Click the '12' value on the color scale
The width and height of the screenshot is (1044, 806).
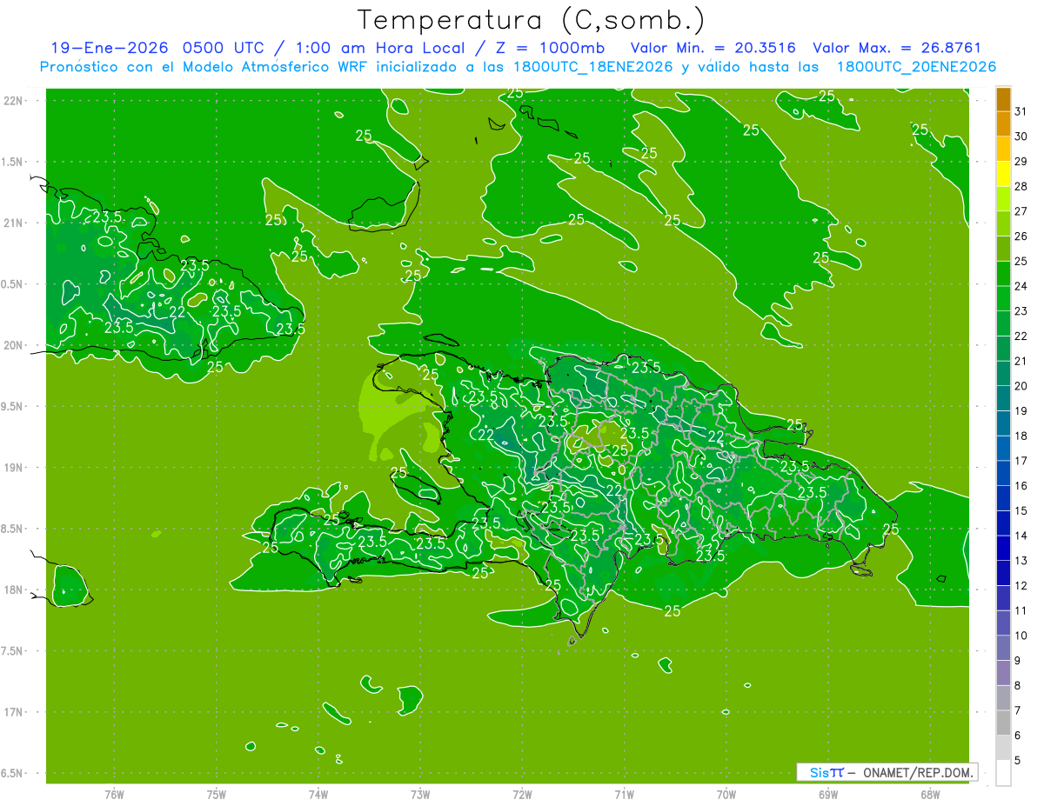1021,586
